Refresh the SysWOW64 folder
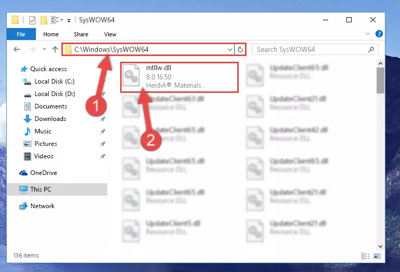This screenshot has height=272, width=400. coord(240,49)
